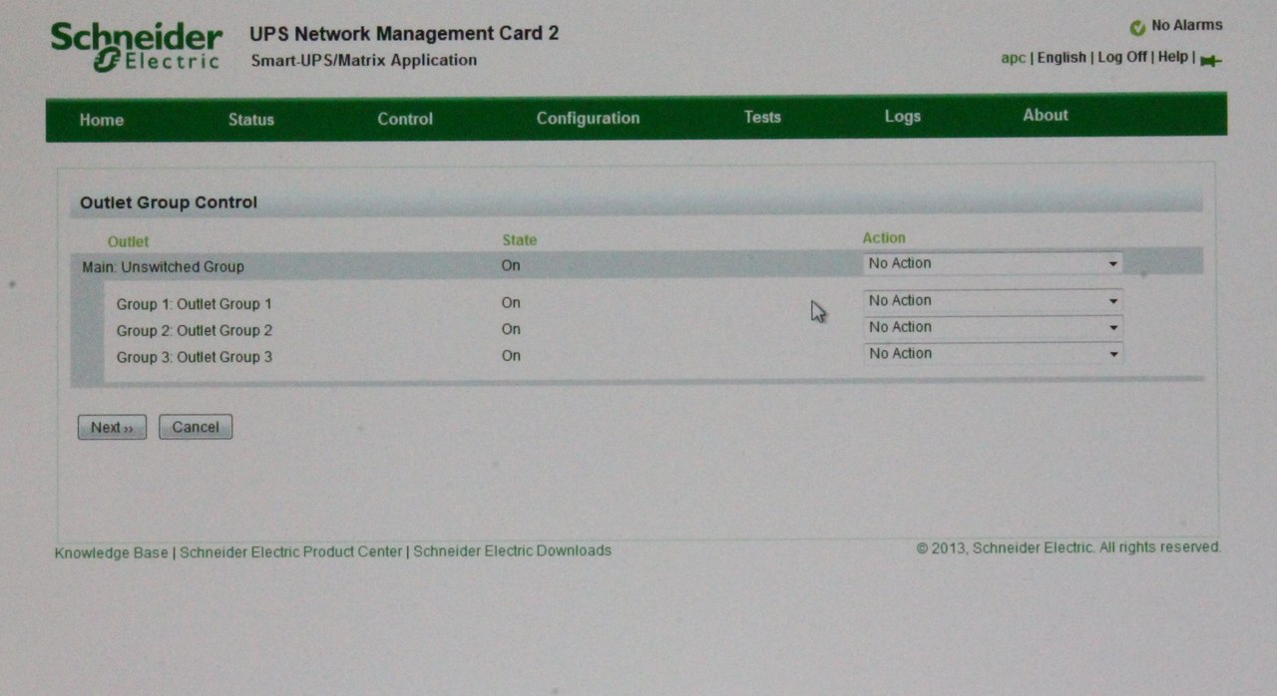
Task: Open the Tests menu
Action: [762, 117]
